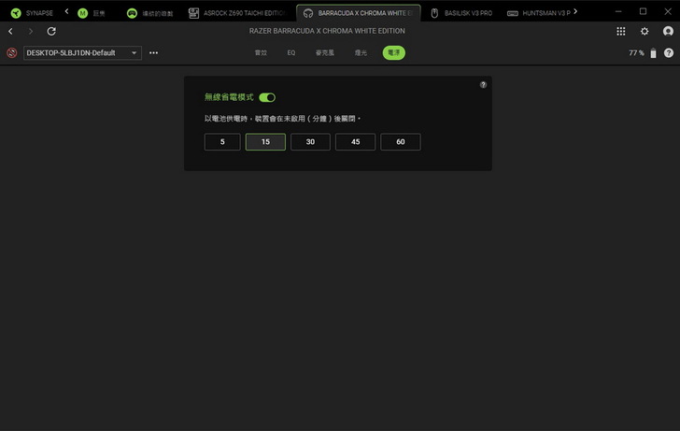Viewport: 680px width, 431px height.
Task: Set power-off timeout to 45 minutes
Action: [355, 142]
